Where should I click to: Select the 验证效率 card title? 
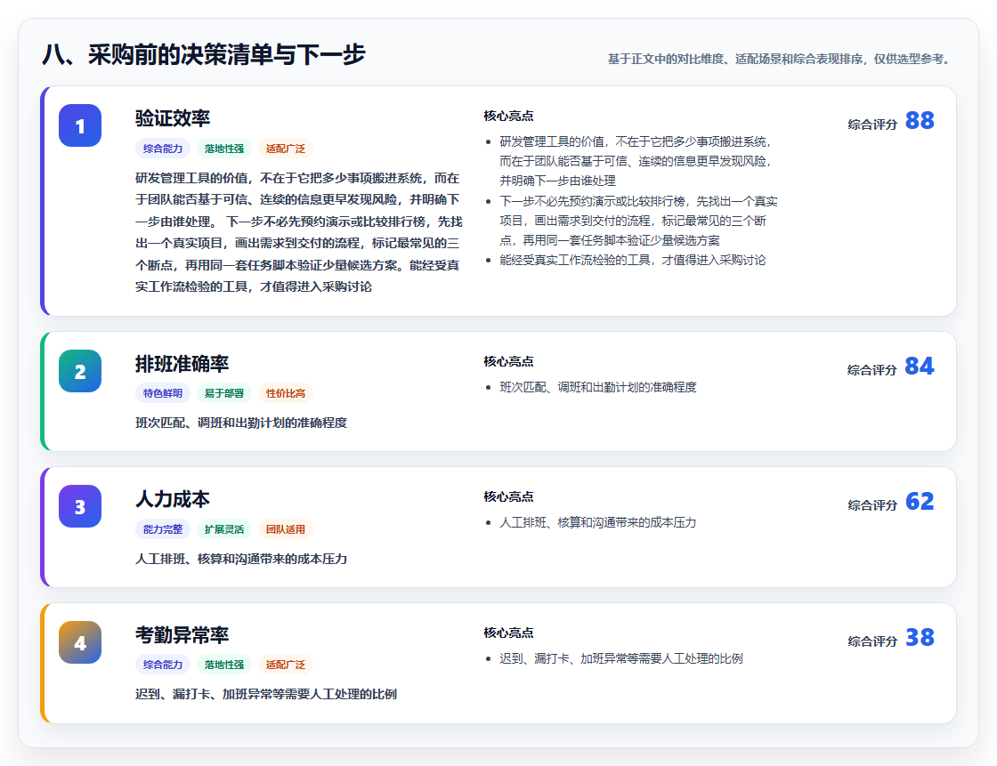[173, 118]
